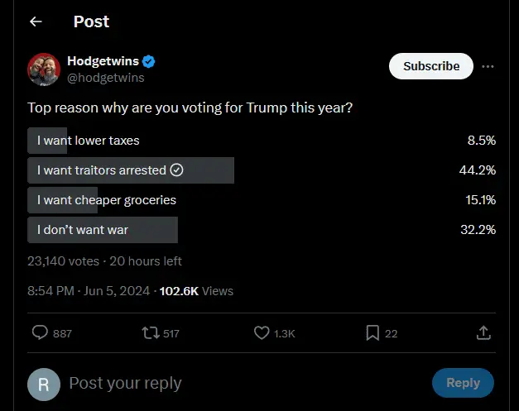
Task: Open Hodgetwins profile picture
Action: pos(43,69)
